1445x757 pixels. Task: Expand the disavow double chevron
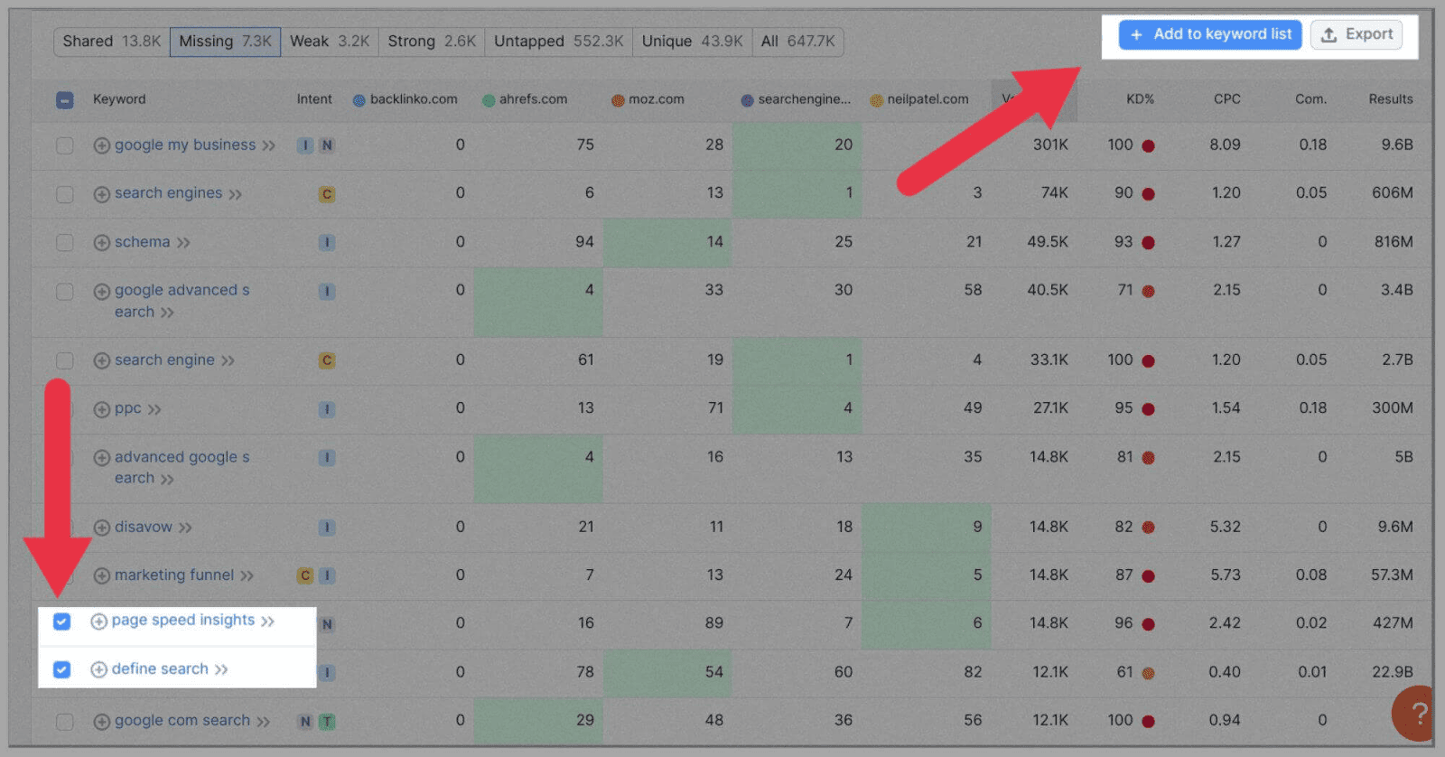click(x=185, y=528)
